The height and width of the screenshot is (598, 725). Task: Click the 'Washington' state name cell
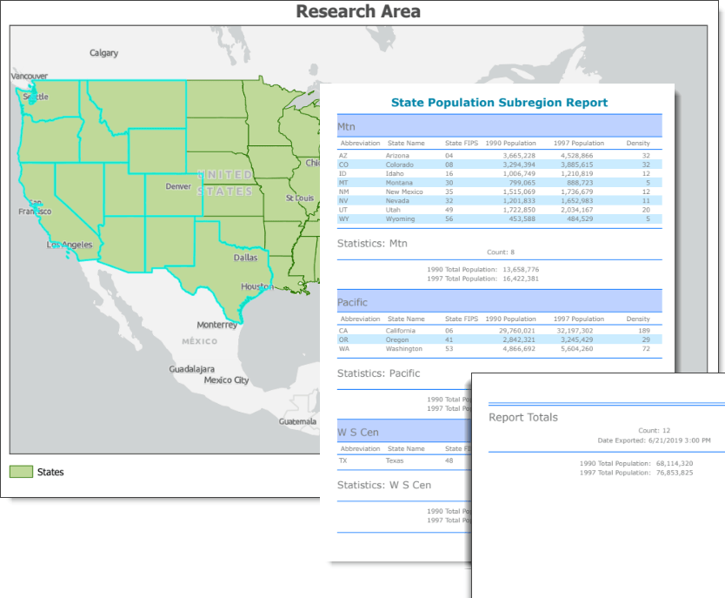(403, 348)
